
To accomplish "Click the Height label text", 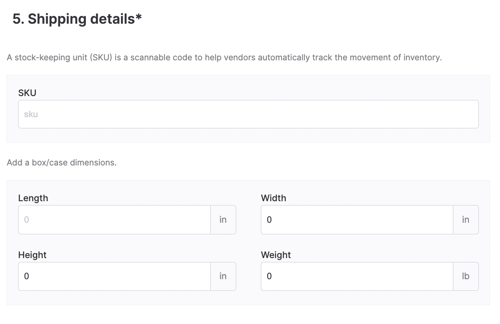I will pyautogui.click(x=32, y=255).
